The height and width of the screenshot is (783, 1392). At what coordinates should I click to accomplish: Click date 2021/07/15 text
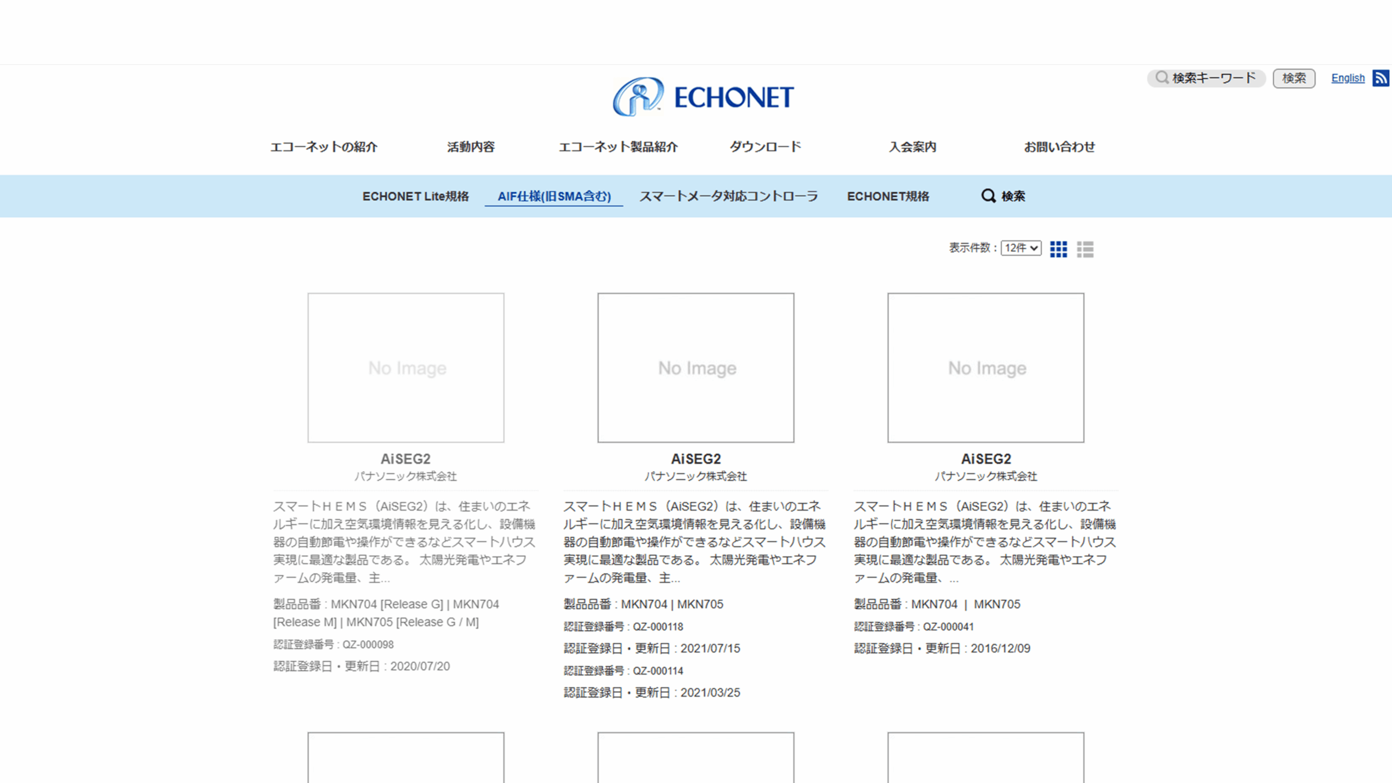(710, 649)
